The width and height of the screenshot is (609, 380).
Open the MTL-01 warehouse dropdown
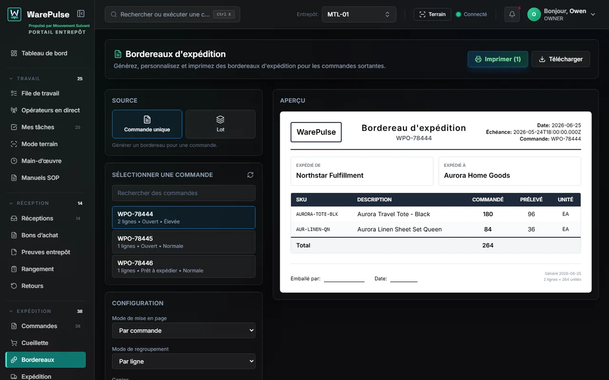359,14
